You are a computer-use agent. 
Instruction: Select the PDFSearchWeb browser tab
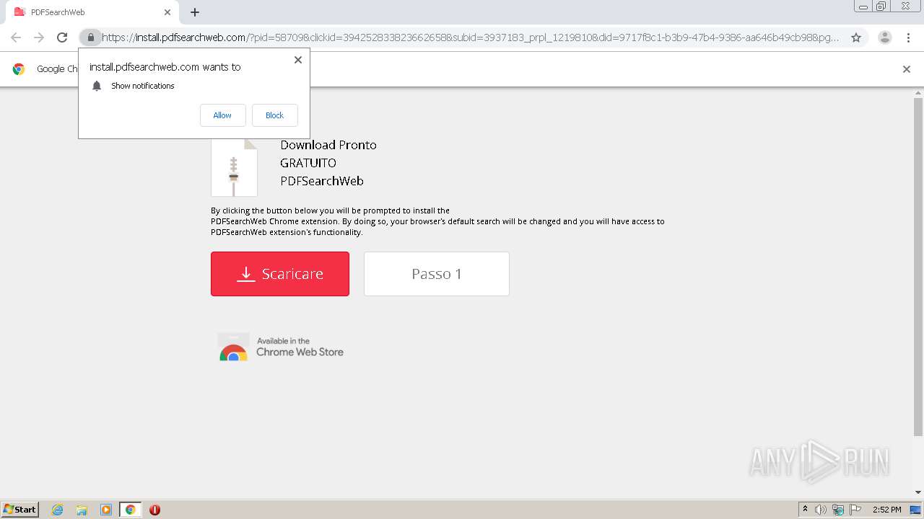tap(92, 12)
